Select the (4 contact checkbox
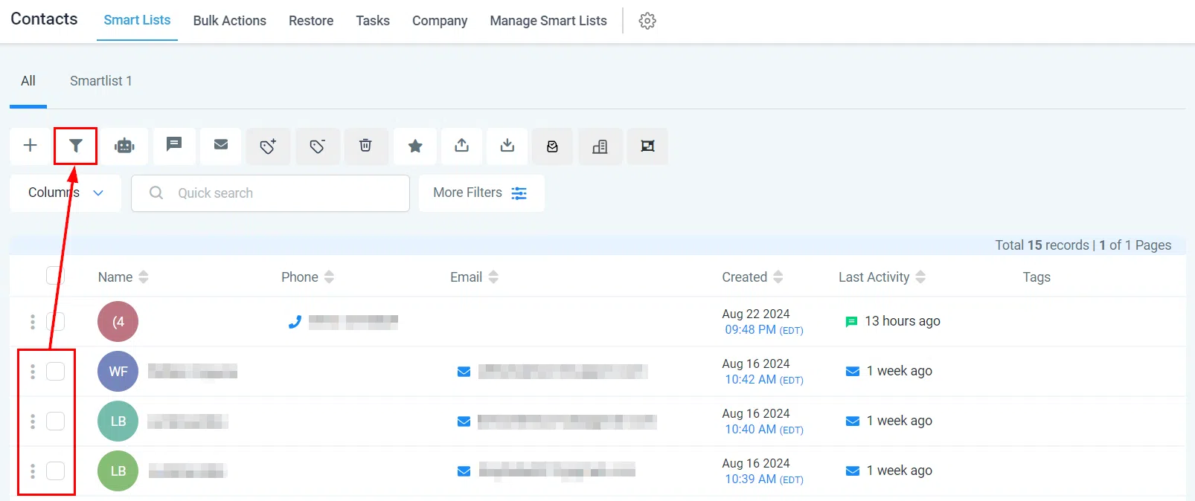 pos(55,321)
